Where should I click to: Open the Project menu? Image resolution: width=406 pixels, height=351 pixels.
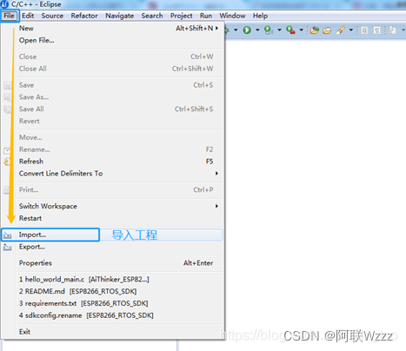pos(182,16)
